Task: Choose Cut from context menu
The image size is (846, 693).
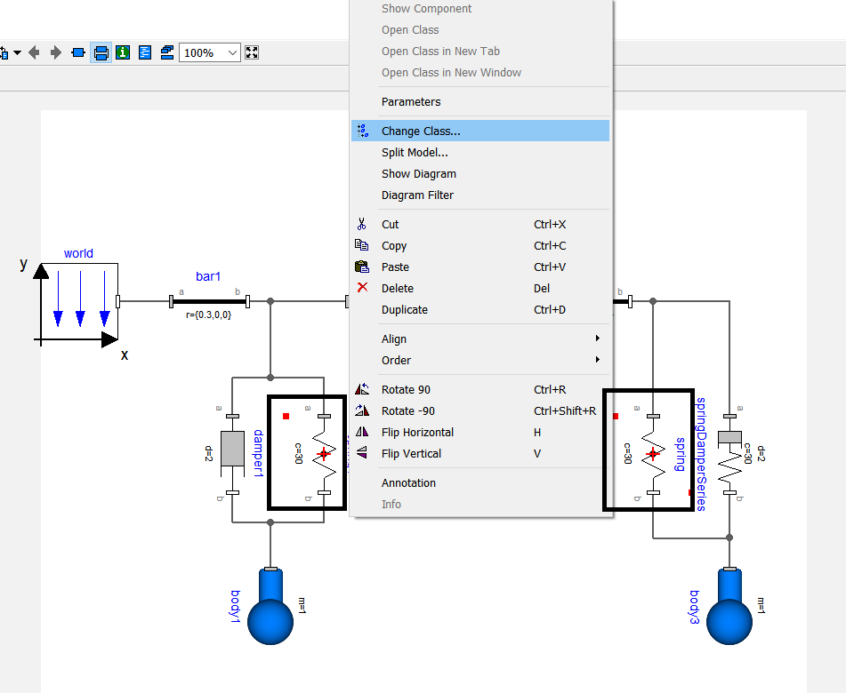Action: (480, 224)
